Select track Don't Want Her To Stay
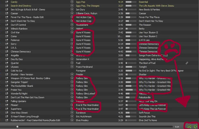Viewport: 199px width, 129px height. click(x=23, y=21)
